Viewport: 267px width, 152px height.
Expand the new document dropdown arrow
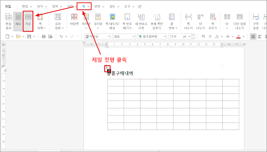13,37
